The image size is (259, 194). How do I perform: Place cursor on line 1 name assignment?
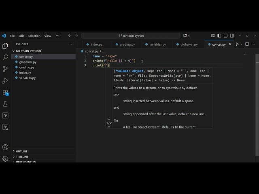point(104,56)
